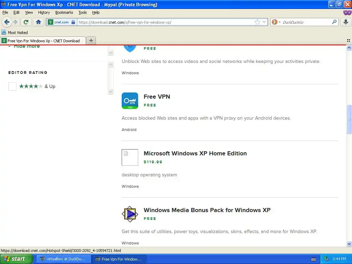Click the private browsing mask icon
Viewport: 352px width, 264px height.
coord(347,13)
